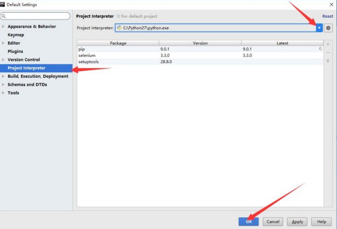The image size is (337, 229).
Task: Click the interpreter path C:\Python27\python.exe
Action: pos(146,28)
